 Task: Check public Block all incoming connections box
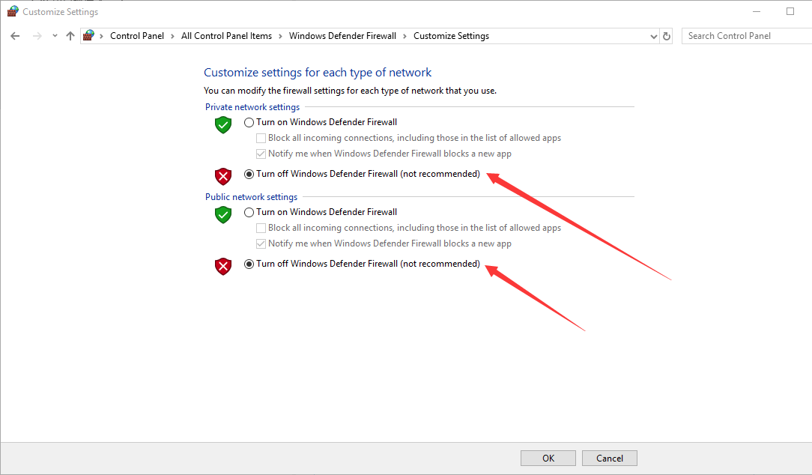click(x=261, y=228)
